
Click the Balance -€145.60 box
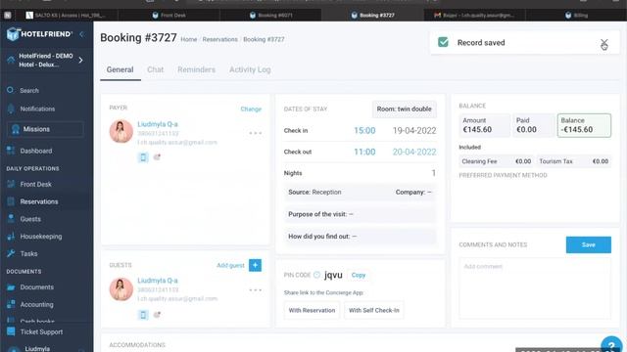coord(584,125)
